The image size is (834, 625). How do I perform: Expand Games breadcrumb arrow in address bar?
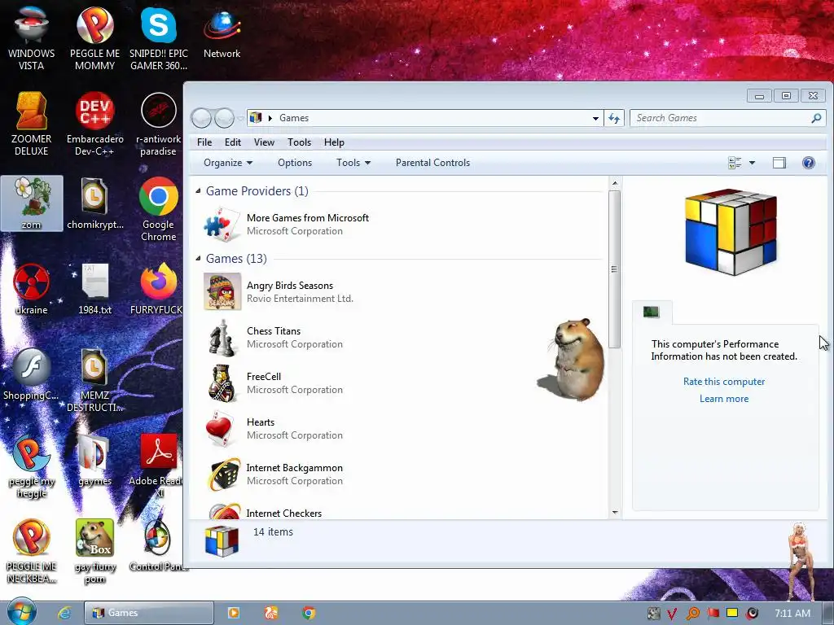click(x=270, y=118)
